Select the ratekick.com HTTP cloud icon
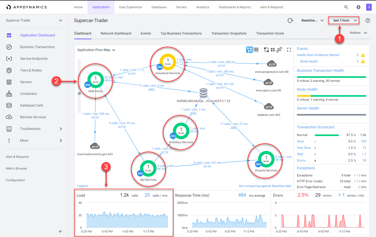The height and width of the screenshot is (237, 376). point(269,107)
